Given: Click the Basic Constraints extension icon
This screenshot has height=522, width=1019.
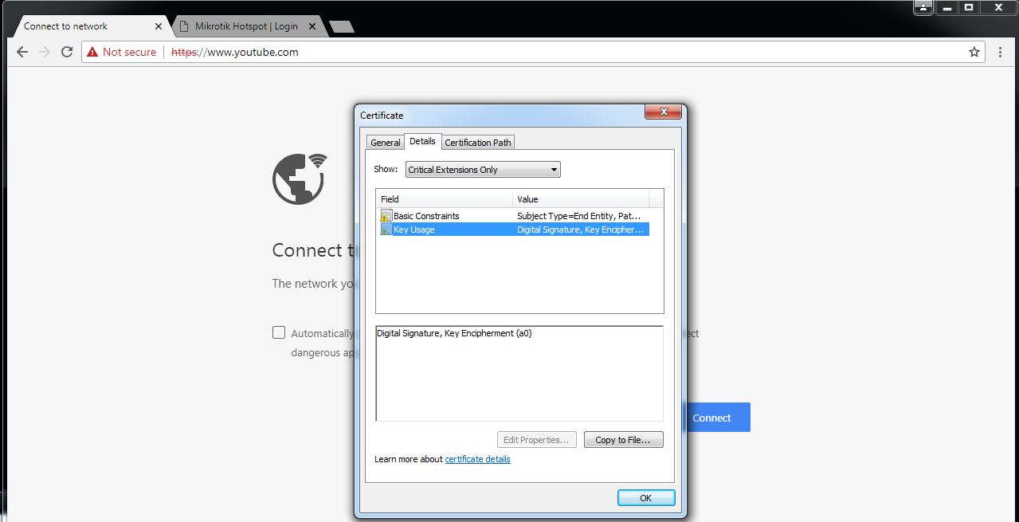Looking at the screenshot, I should 386,215.
